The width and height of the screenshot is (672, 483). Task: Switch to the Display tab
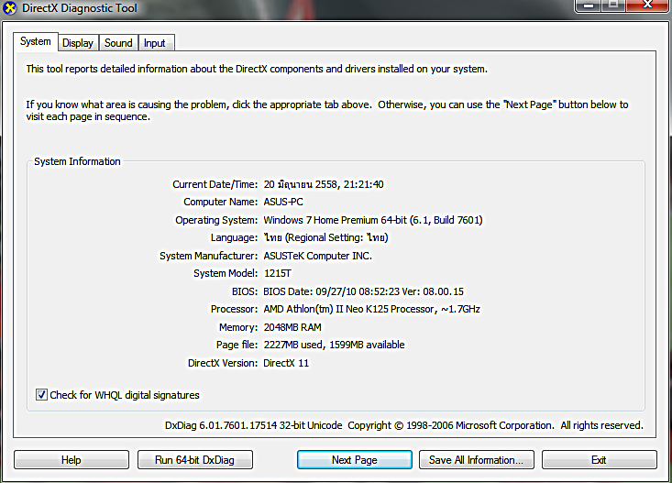[78, 43]
